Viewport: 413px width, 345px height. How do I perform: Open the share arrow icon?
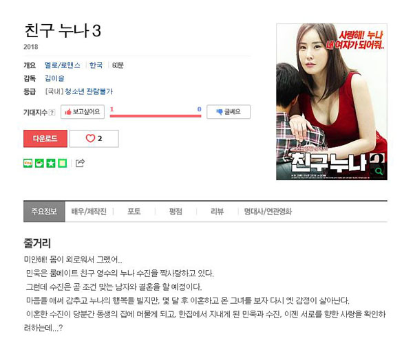click(x=80, y=163)
